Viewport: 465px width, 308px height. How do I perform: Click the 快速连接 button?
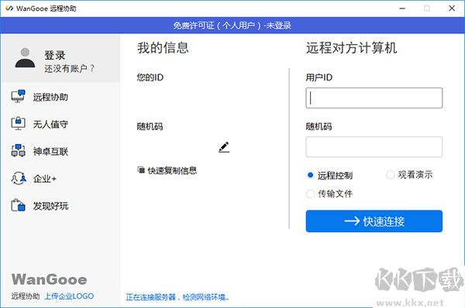coord(374,221)
